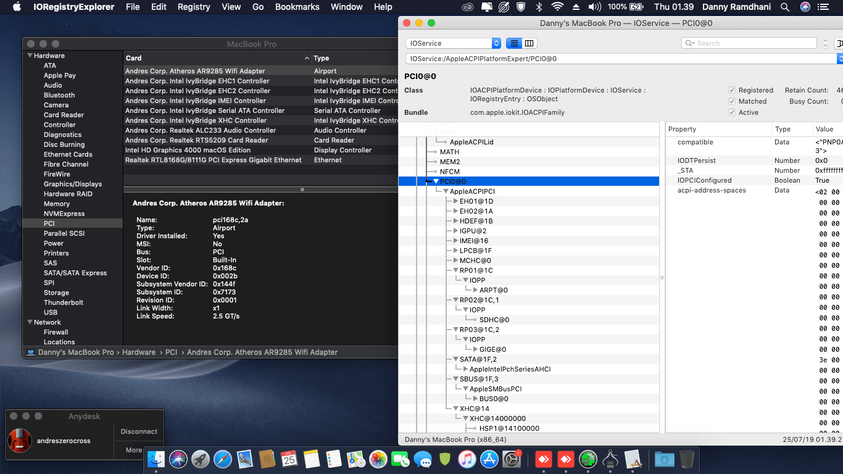The height and width of the screenshot is (474, 843).
Task: Click Hardware in System Information path bar
Action: pos(139,352)
